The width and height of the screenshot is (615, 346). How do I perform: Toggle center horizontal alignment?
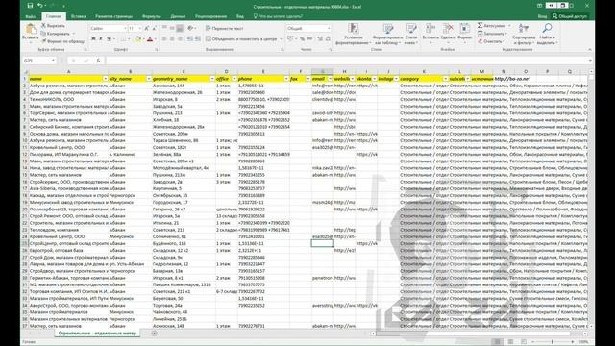(x=172, y=38)
